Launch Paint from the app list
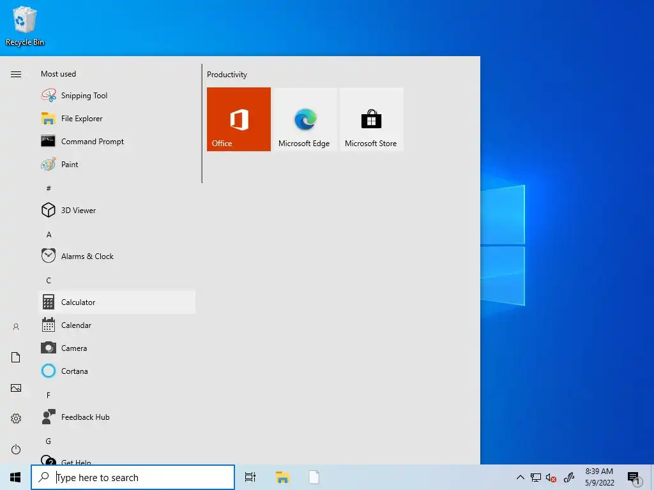This screenshot has width=654, height=490. coord(117,164)
